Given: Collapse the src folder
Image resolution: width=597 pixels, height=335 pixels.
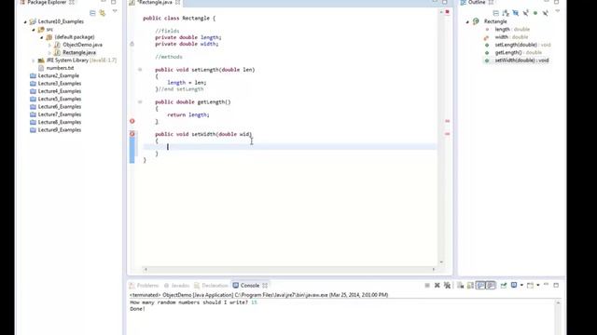Looking at the screenshot, I should tap(34, 30).
